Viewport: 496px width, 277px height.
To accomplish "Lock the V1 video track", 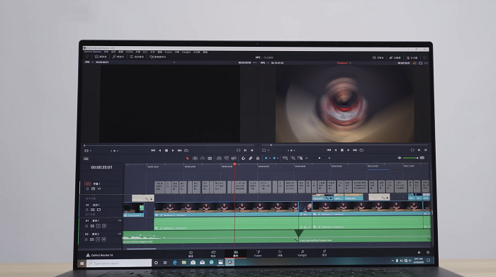I will pyautogui.click(x=87, y=210).
